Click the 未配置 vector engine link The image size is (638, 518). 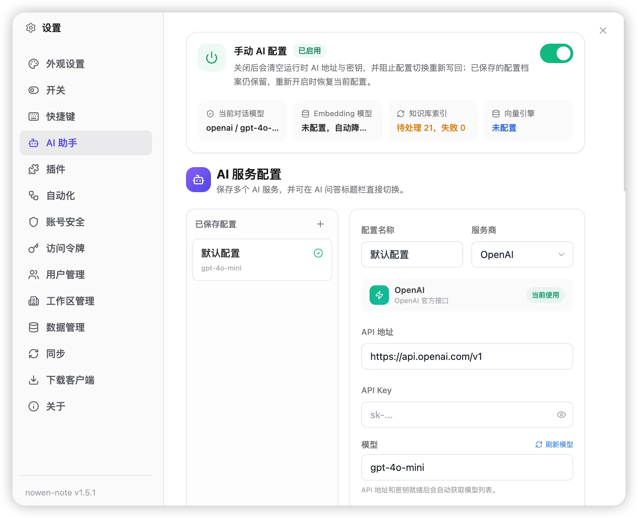504,128
